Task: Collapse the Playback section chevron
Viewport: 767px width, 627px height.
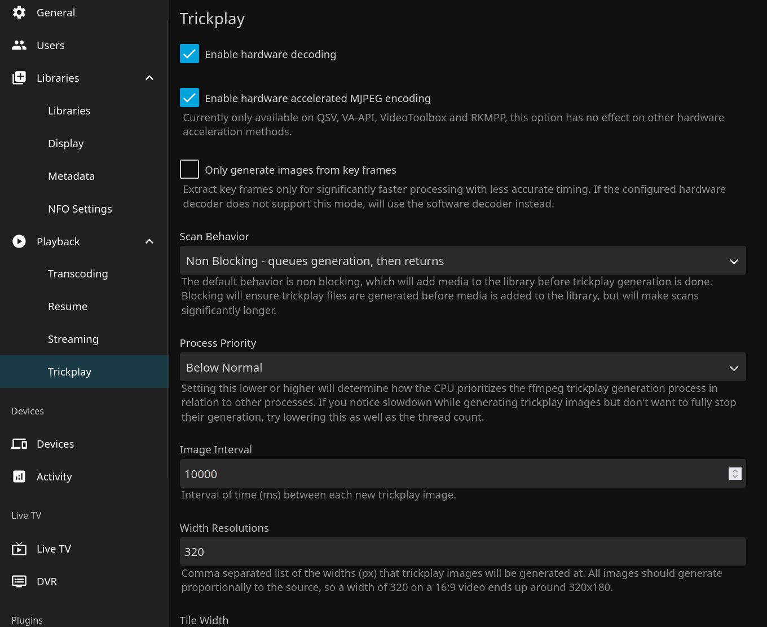Action: (x=149, y=241)
